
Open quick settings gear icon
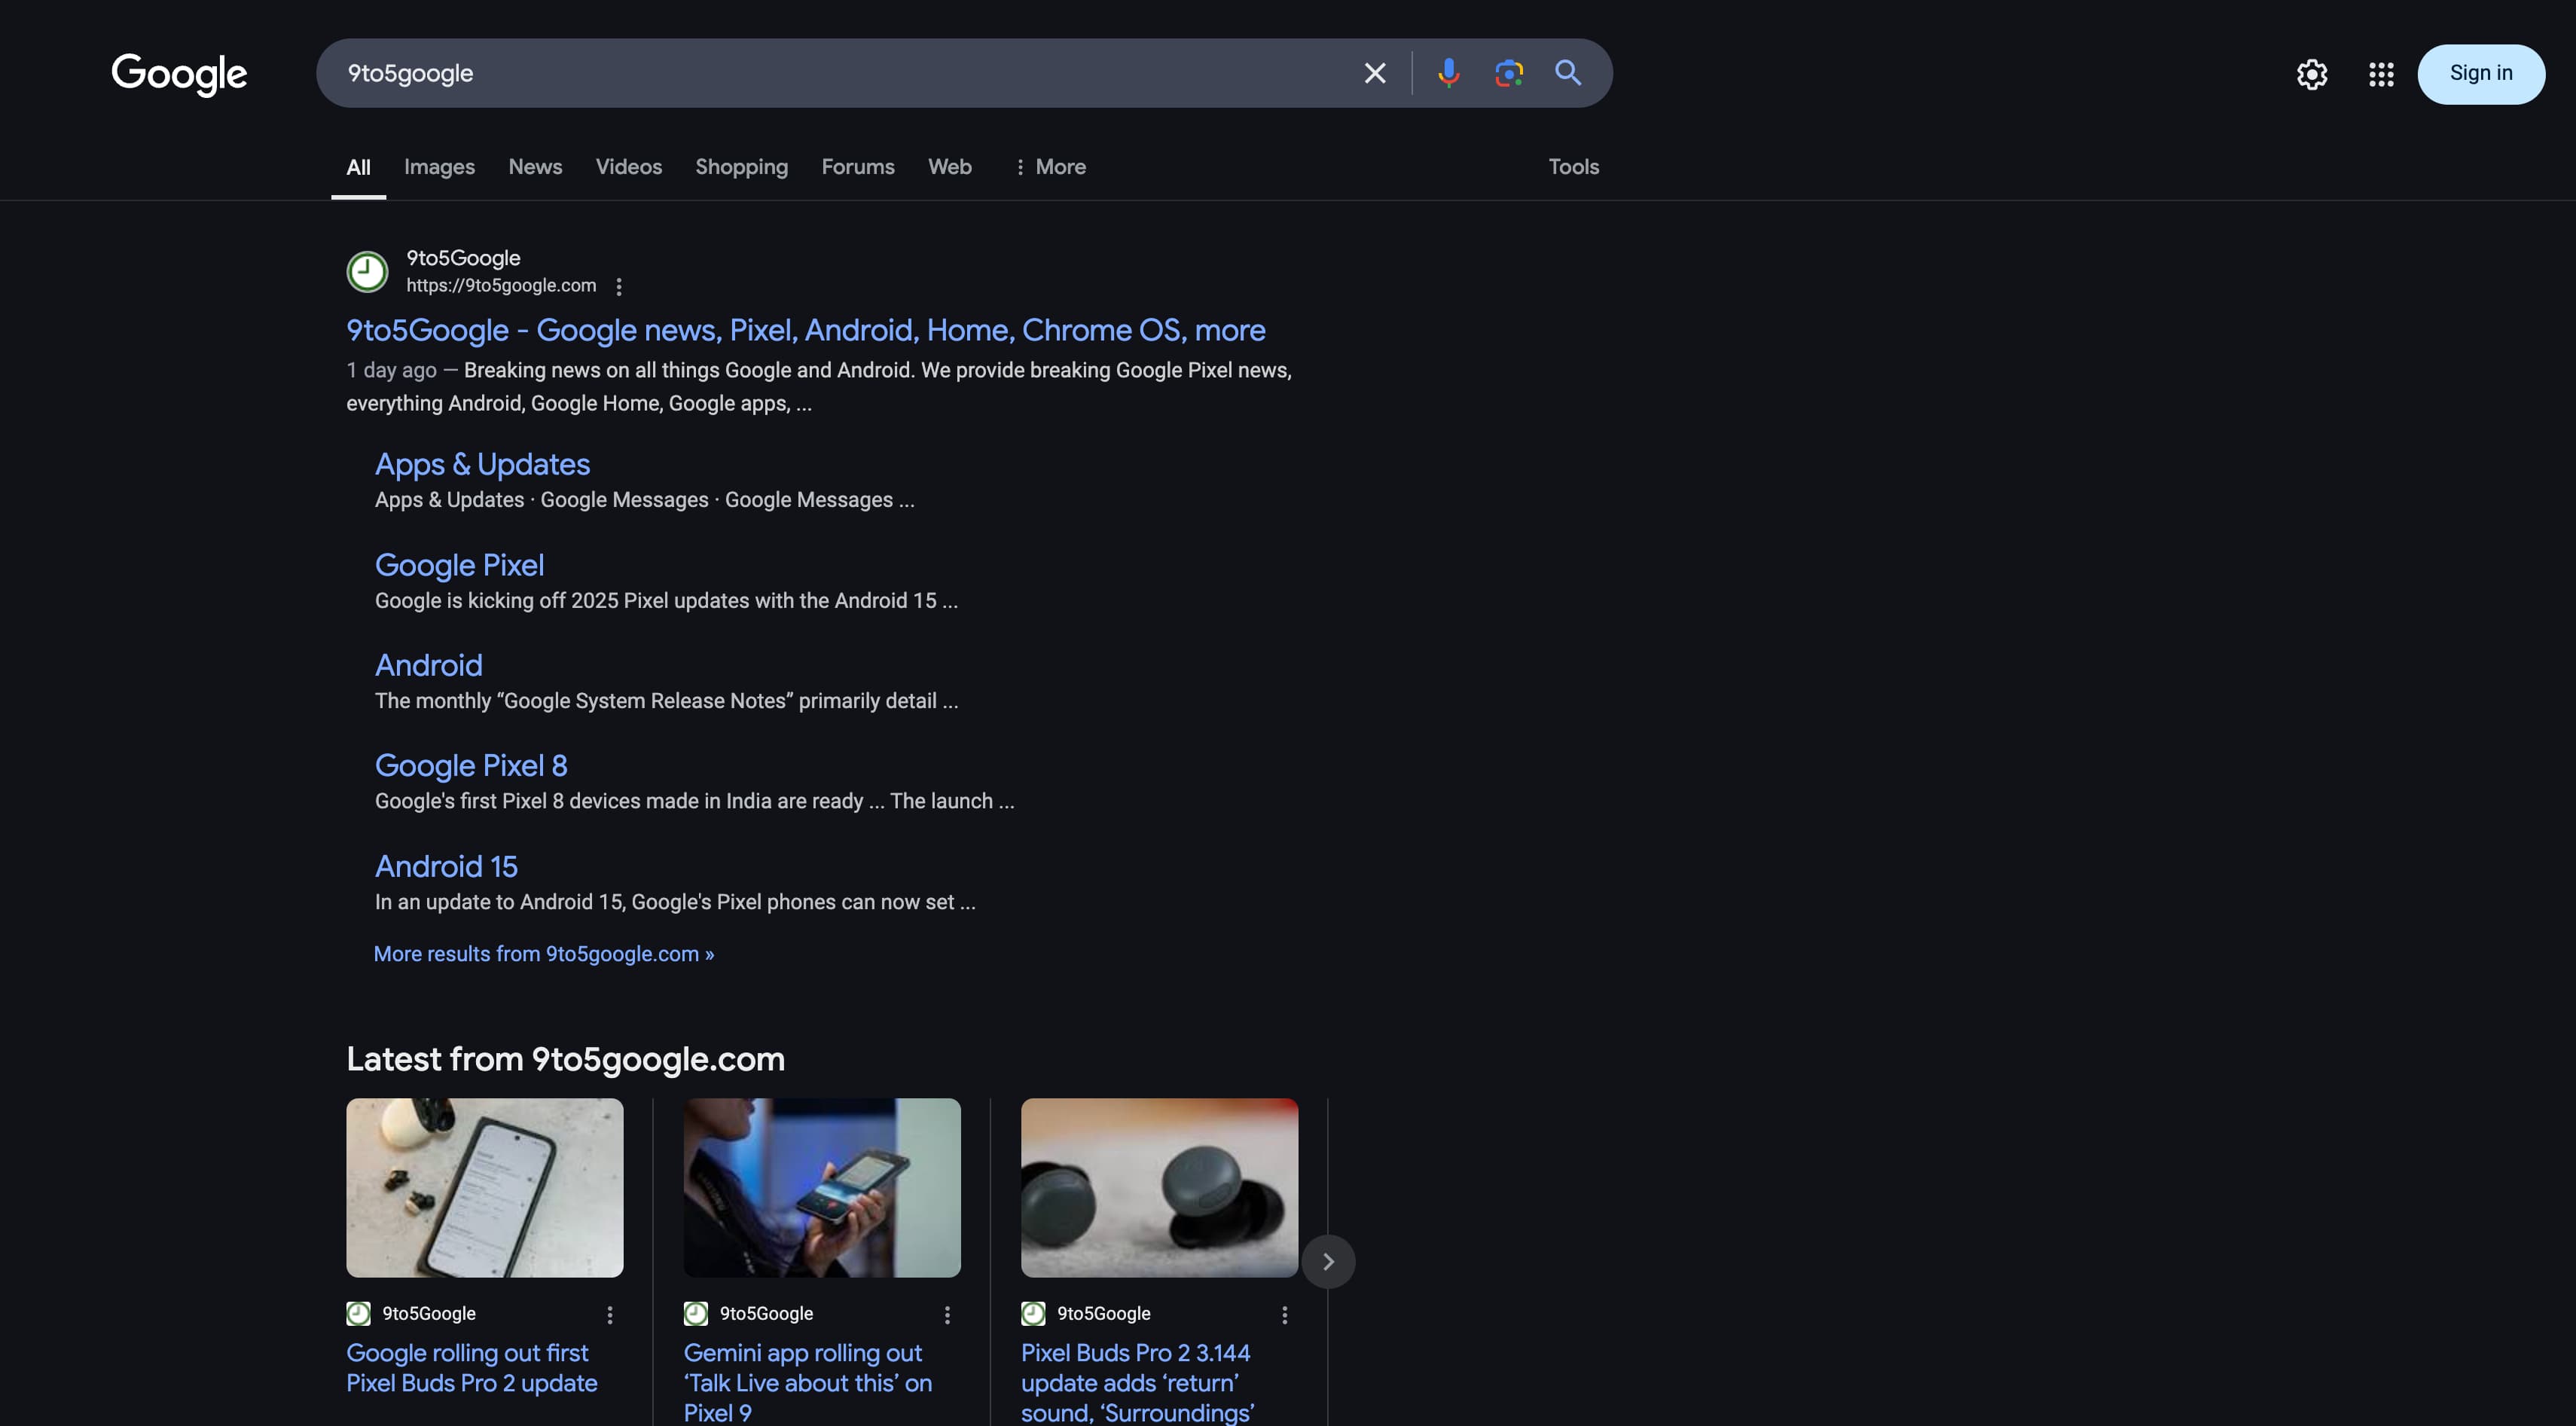2311,74
